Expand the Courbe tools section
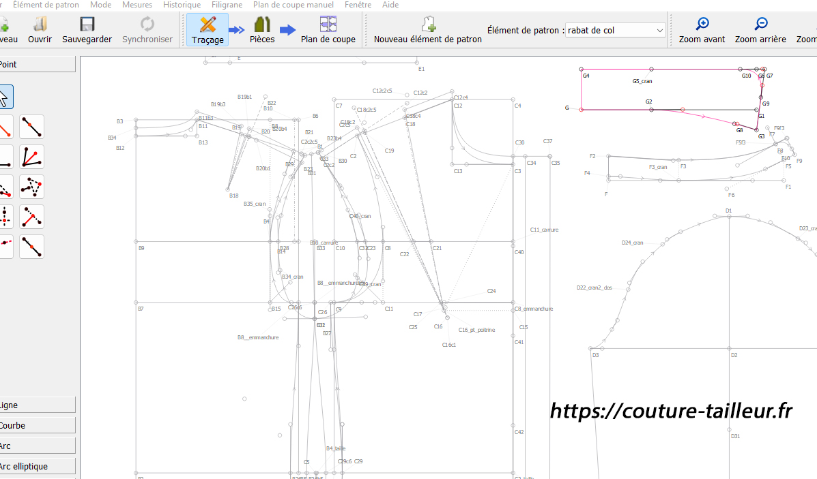Screen dimensions: 817x479 (x=38, y=425)
